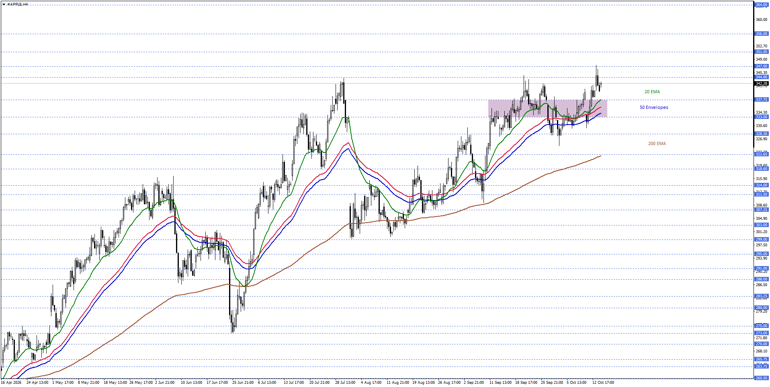Screen dimensions: 770x387
Task: Click the 364.00 price level label
Action: click(x=762, y=5)
